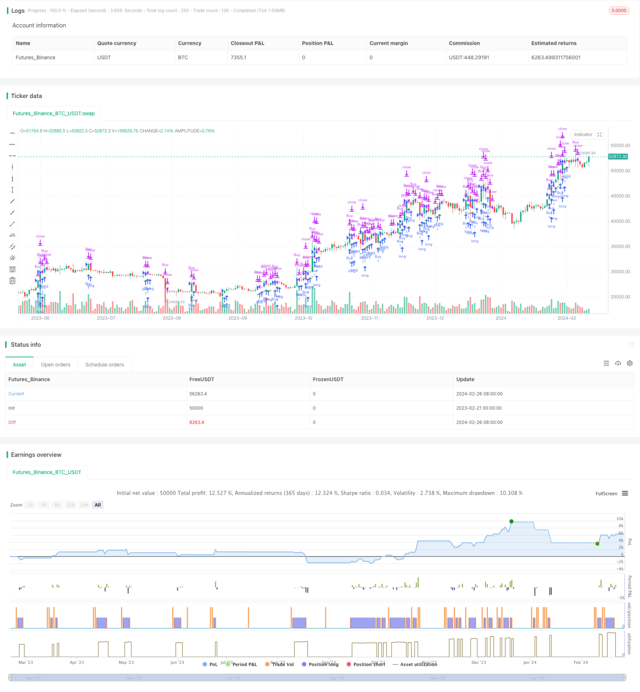Select the horizontal segment drawing tool
The image size is (640, 692).
point(12,156)
